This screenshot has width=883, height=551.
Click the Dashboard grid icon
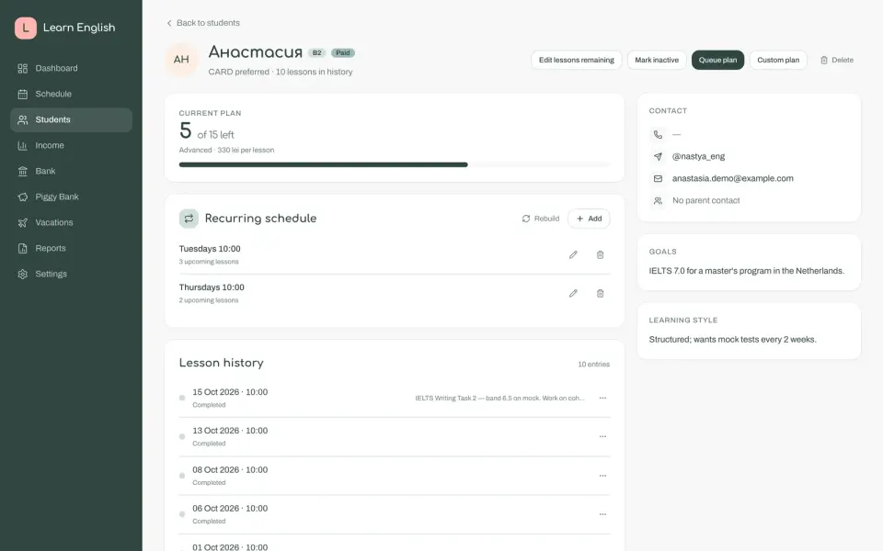tap(22, 69)
